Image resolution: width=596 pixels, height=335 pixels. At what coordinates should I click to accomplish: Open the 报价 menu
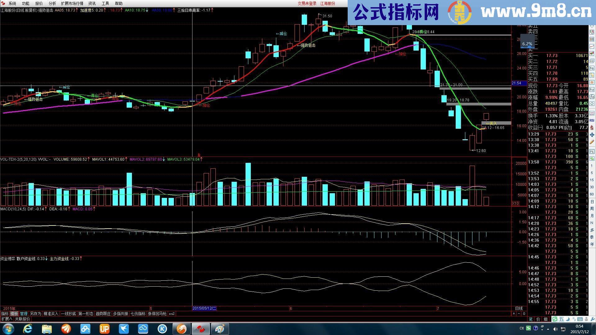tap(39, 3)
